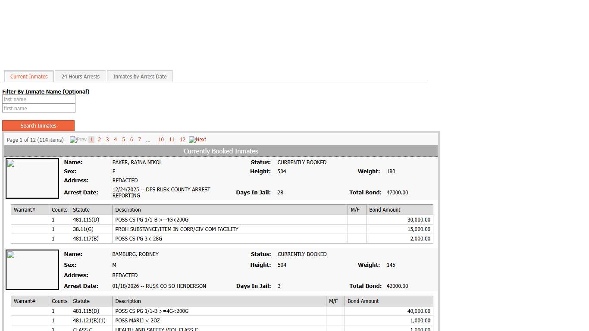Open Raina Baker's mugshot thumbnail
589x331 pixels.
point(32,178)
